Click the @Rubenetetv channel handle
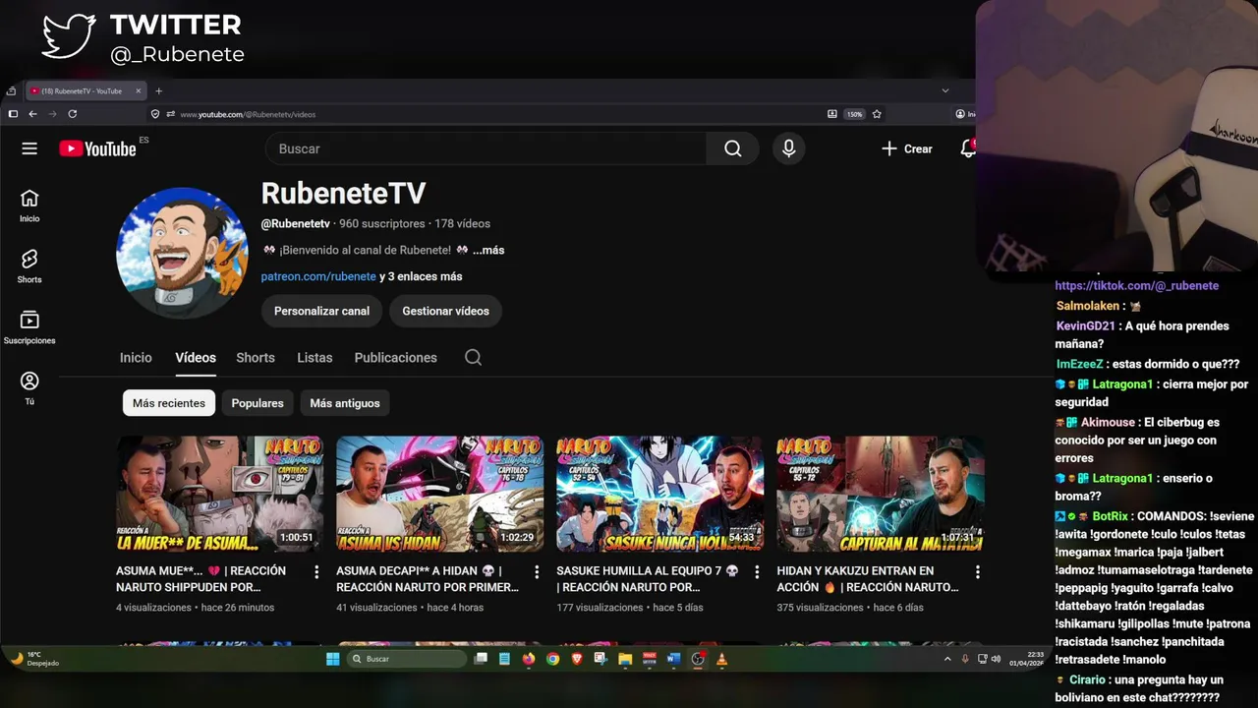1258x708 pixels. coord(295,224)
